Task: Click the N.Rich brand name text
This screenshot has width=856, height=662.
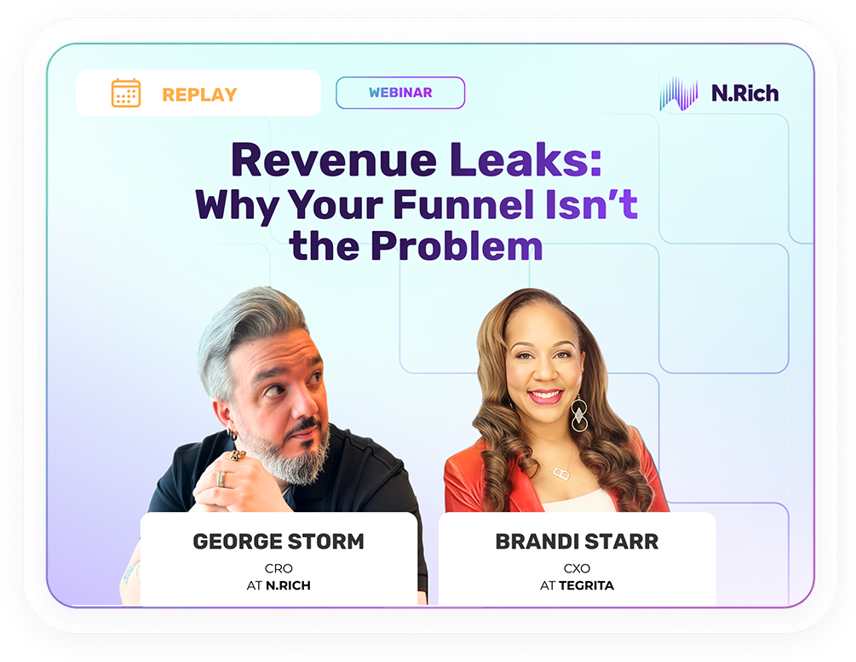Action: coord(745,94)
